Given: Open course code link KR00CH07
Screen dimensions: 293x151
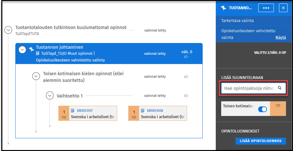Looking at the screenshot, I should coord(85,111).
